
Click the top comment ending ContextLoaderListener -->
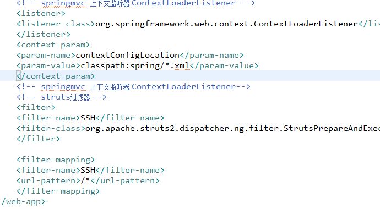pos(135,3)
